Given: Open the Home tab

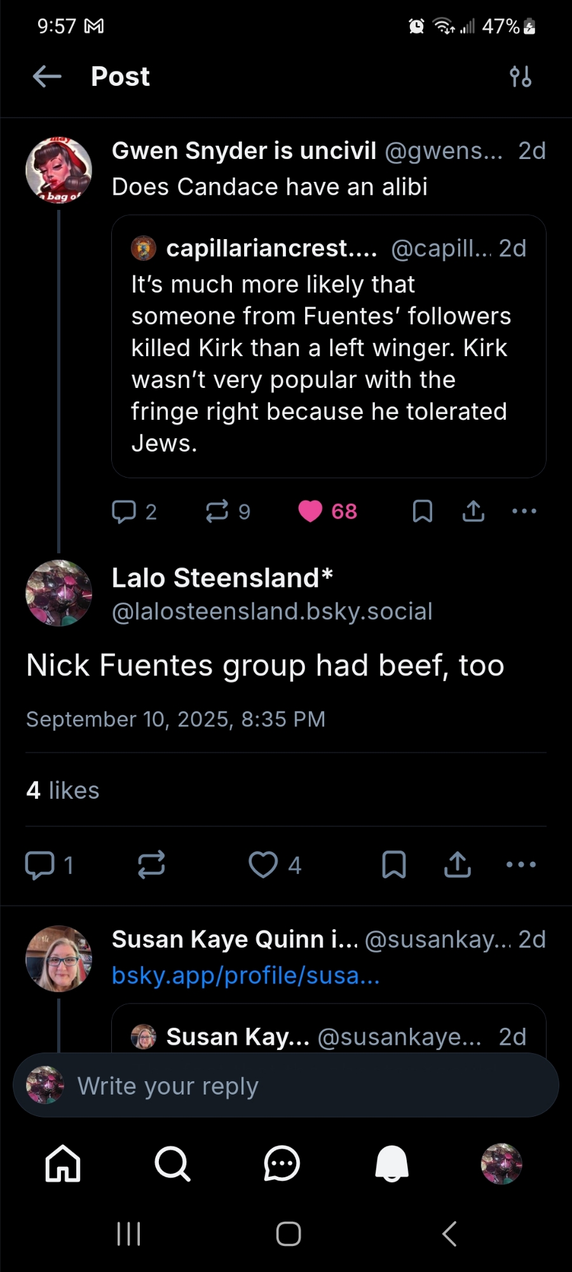Looking at the screenshot, I should click(x=63, y=1164).
